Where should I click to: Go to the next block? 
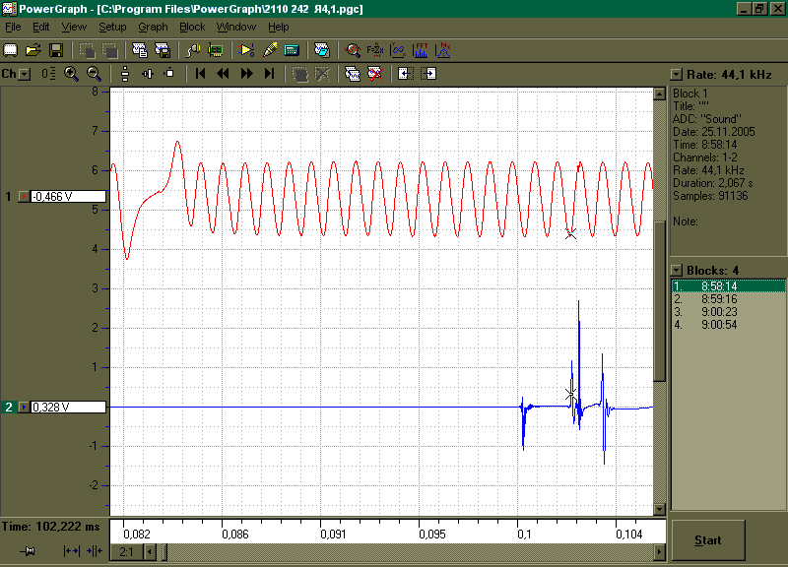[x=246, y=74]
